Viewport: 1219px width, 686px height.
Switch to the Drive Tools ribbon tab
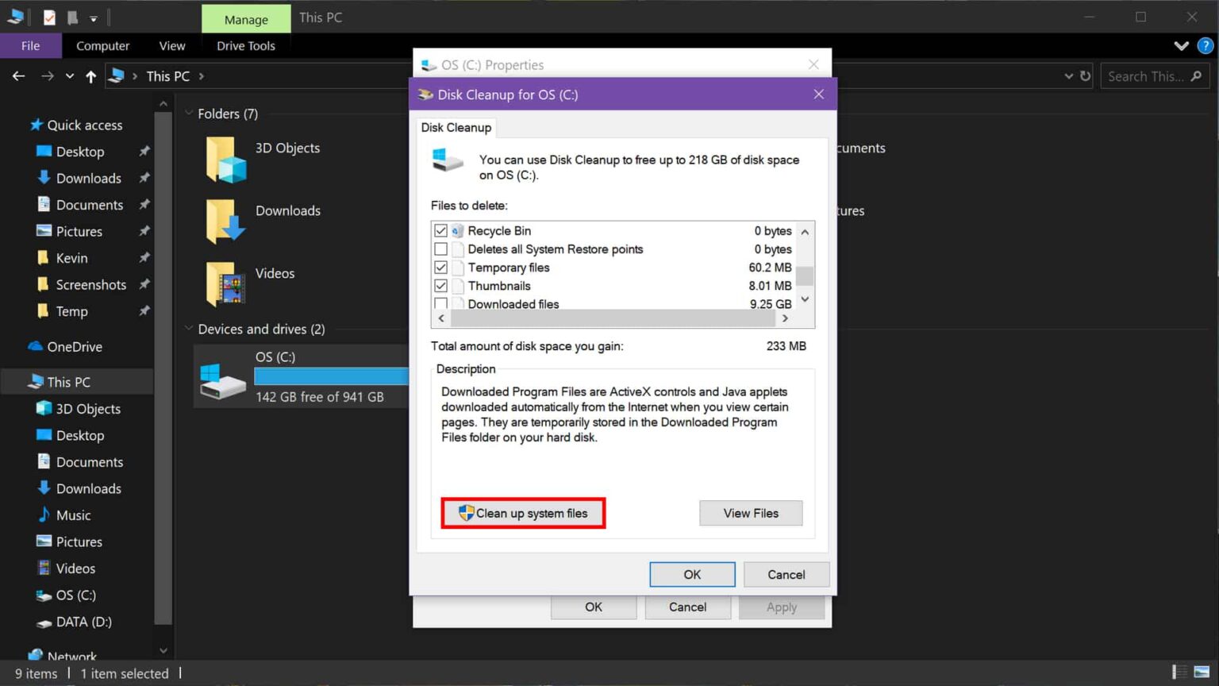[246, 45]
